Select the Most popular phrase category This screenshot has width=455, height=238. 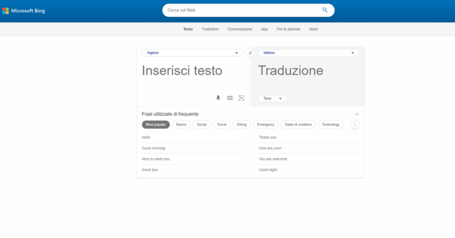pyautogui.click(x=156, y=125)
